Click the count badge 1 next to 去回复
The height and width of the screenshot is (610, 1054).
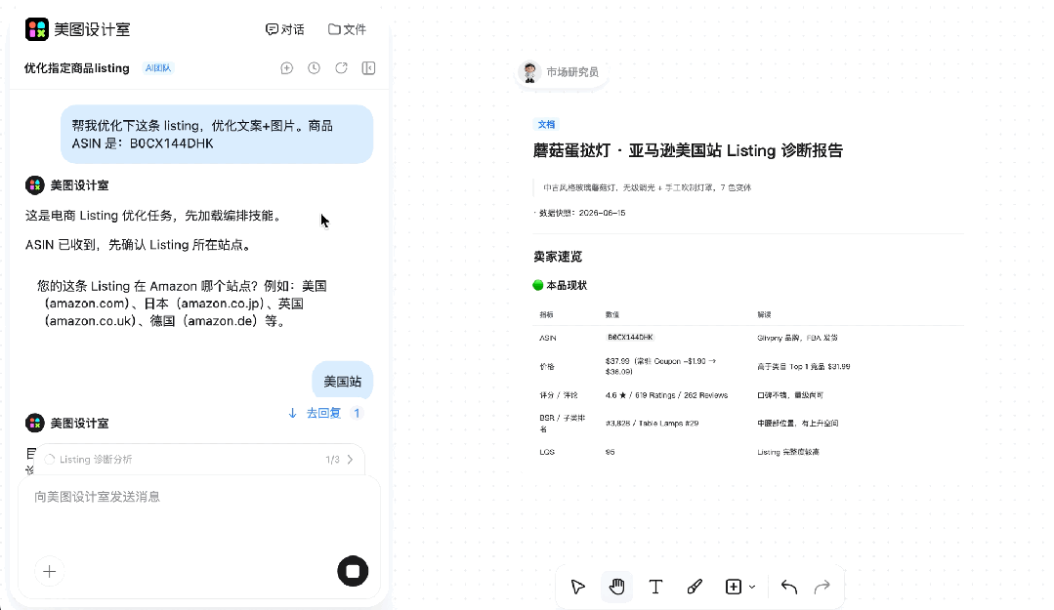click(x=357, y=413)
